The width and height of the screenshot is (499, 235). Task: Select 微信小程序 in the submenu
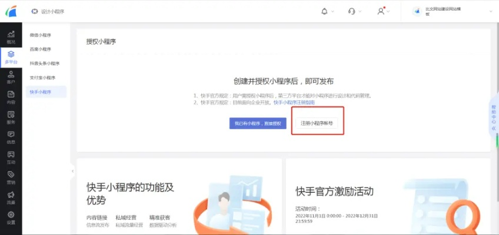coord(41,35)
